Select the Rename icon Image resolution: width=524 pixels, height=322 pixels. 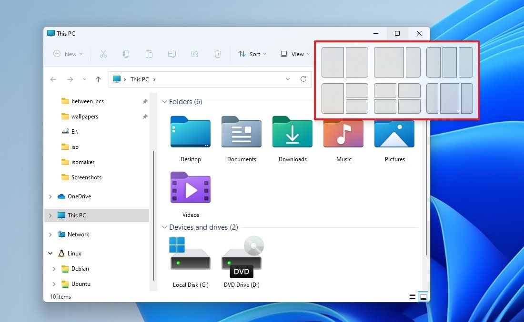[x=172, y=54]
